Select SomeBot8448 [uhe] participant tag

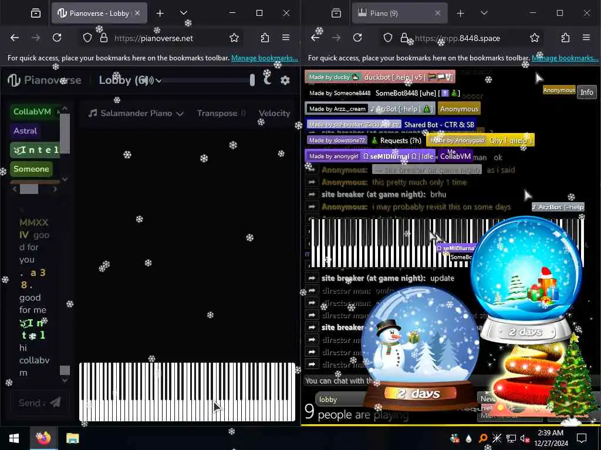click(383, 93)
